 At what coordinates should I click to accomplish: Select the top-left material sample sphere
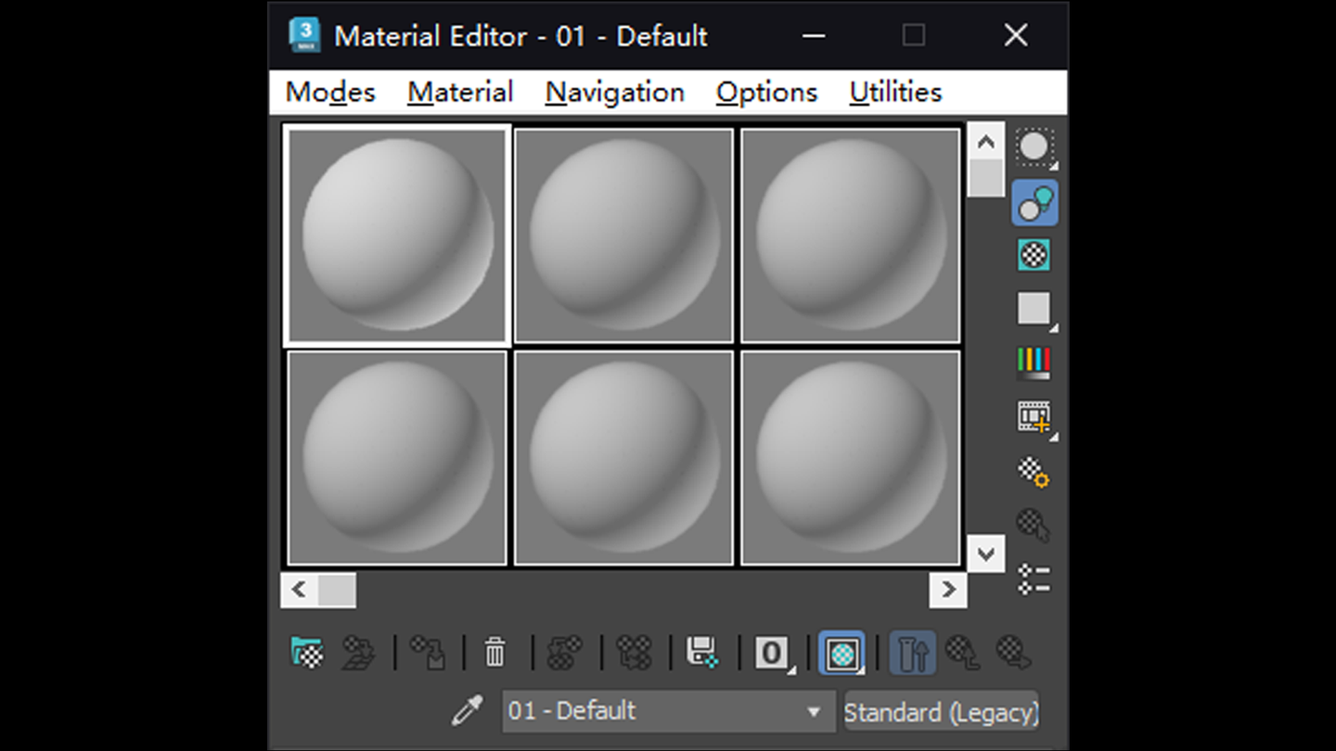tap(396, 235)
